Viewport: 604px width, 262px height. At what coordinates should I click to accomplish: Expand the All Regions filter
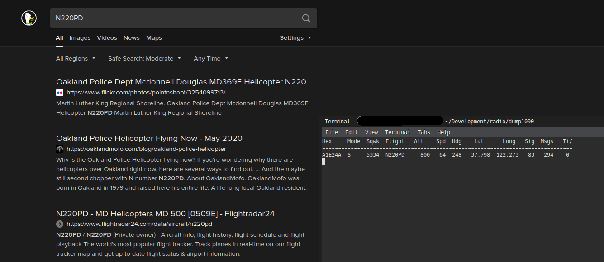76,59
